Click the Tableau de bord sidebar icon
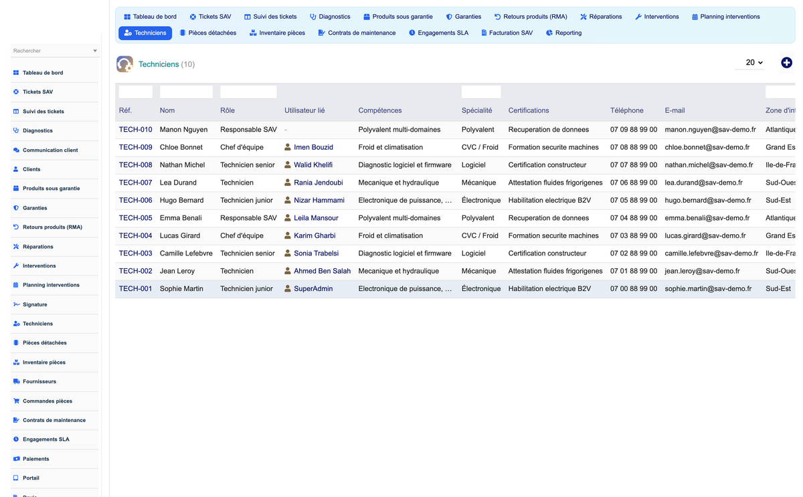The image size is (803, 497). (x=16, y=73)
